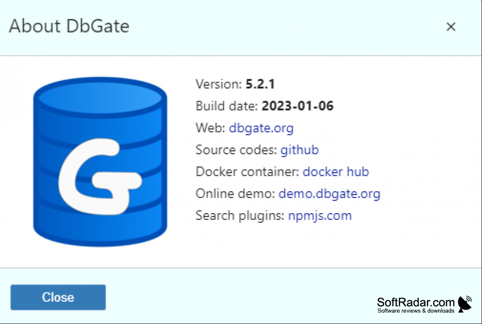Image resolution: width=482 pixels, height=324 pixels.
Task: Select the build date 2023-01-06
Action: (x=298, y=106)
